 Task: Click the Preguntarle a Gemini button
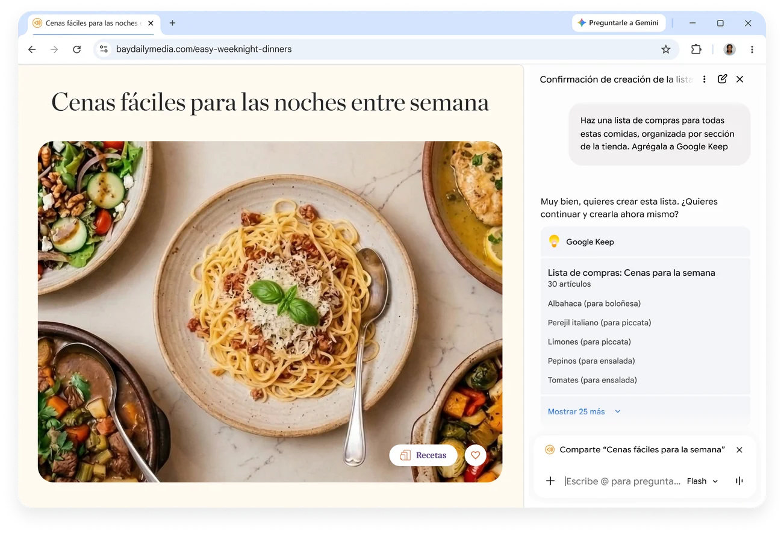[618, 23]
